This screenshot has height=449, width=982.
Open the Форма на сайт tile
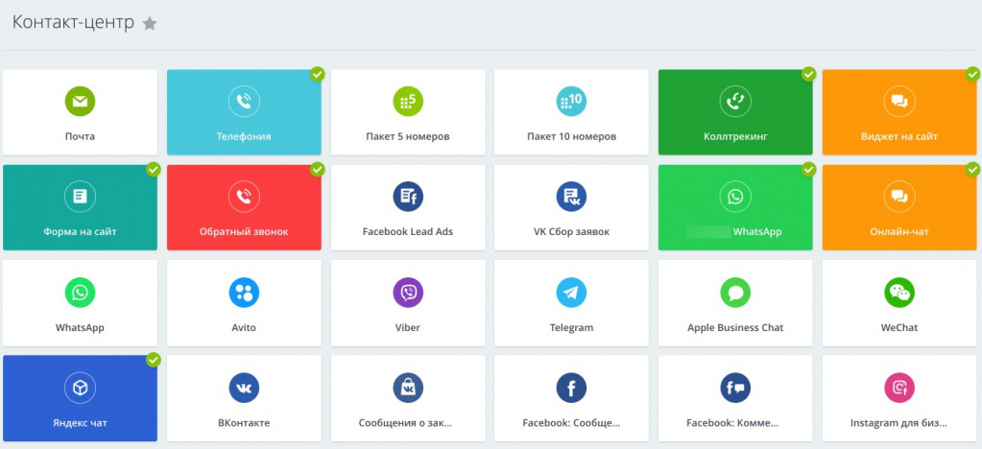(80, 207)
